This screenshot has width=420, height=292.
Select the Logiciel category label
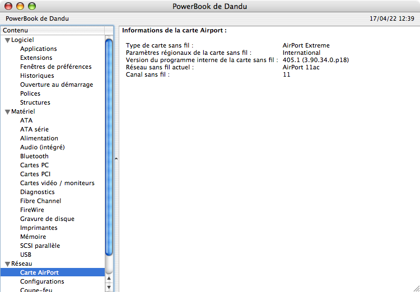coord(22,40)
